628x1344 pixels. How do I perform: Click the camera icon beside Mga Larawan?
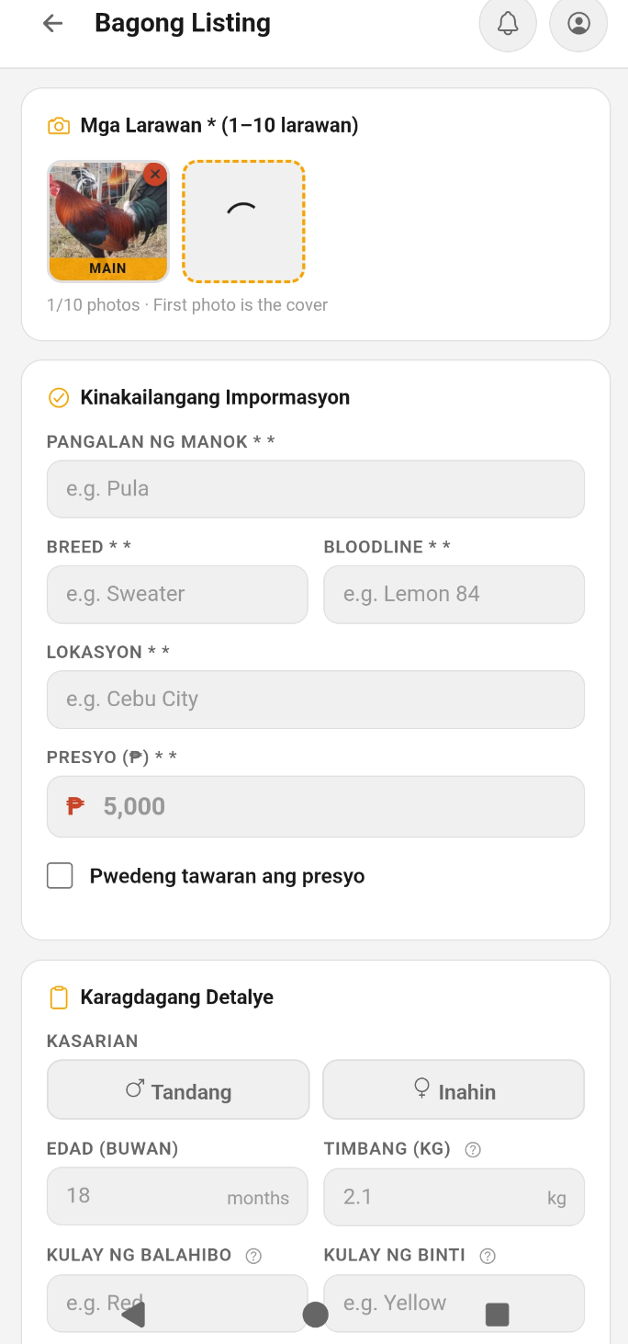point(59,125)
